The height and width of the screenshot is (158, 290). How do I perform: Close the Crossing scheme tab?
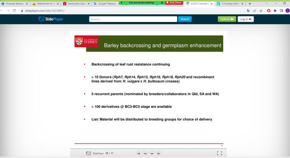click(242, 4)
